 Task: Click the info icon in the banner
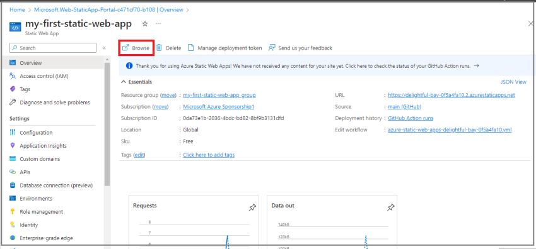click(129, 66)
